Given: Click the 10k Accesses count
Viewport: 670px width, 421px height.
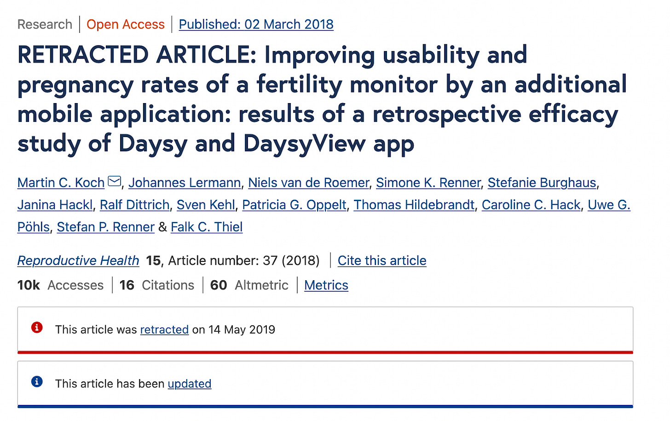Looking at the screenshot, I should [x=60, y=285].
